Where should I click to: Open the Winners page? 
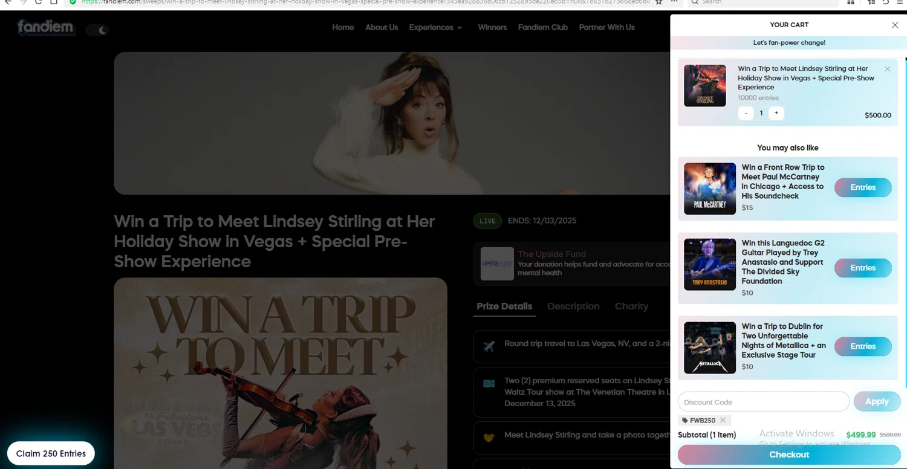pyautogui.click(x=492, y=27)
